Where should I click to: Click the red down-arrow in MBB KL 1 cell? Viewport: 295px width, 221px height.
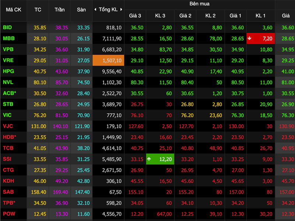[250, 38]
